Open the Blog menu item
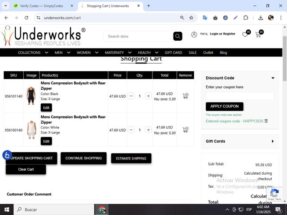Screen dimensions: 287x215 223,53
